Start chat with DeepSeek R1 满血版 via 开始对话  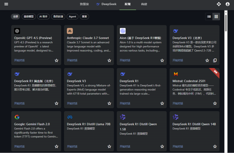point(19,103)
